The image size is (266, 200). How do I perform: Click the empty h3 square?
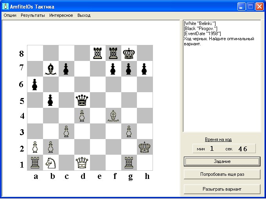coord(145,131)
